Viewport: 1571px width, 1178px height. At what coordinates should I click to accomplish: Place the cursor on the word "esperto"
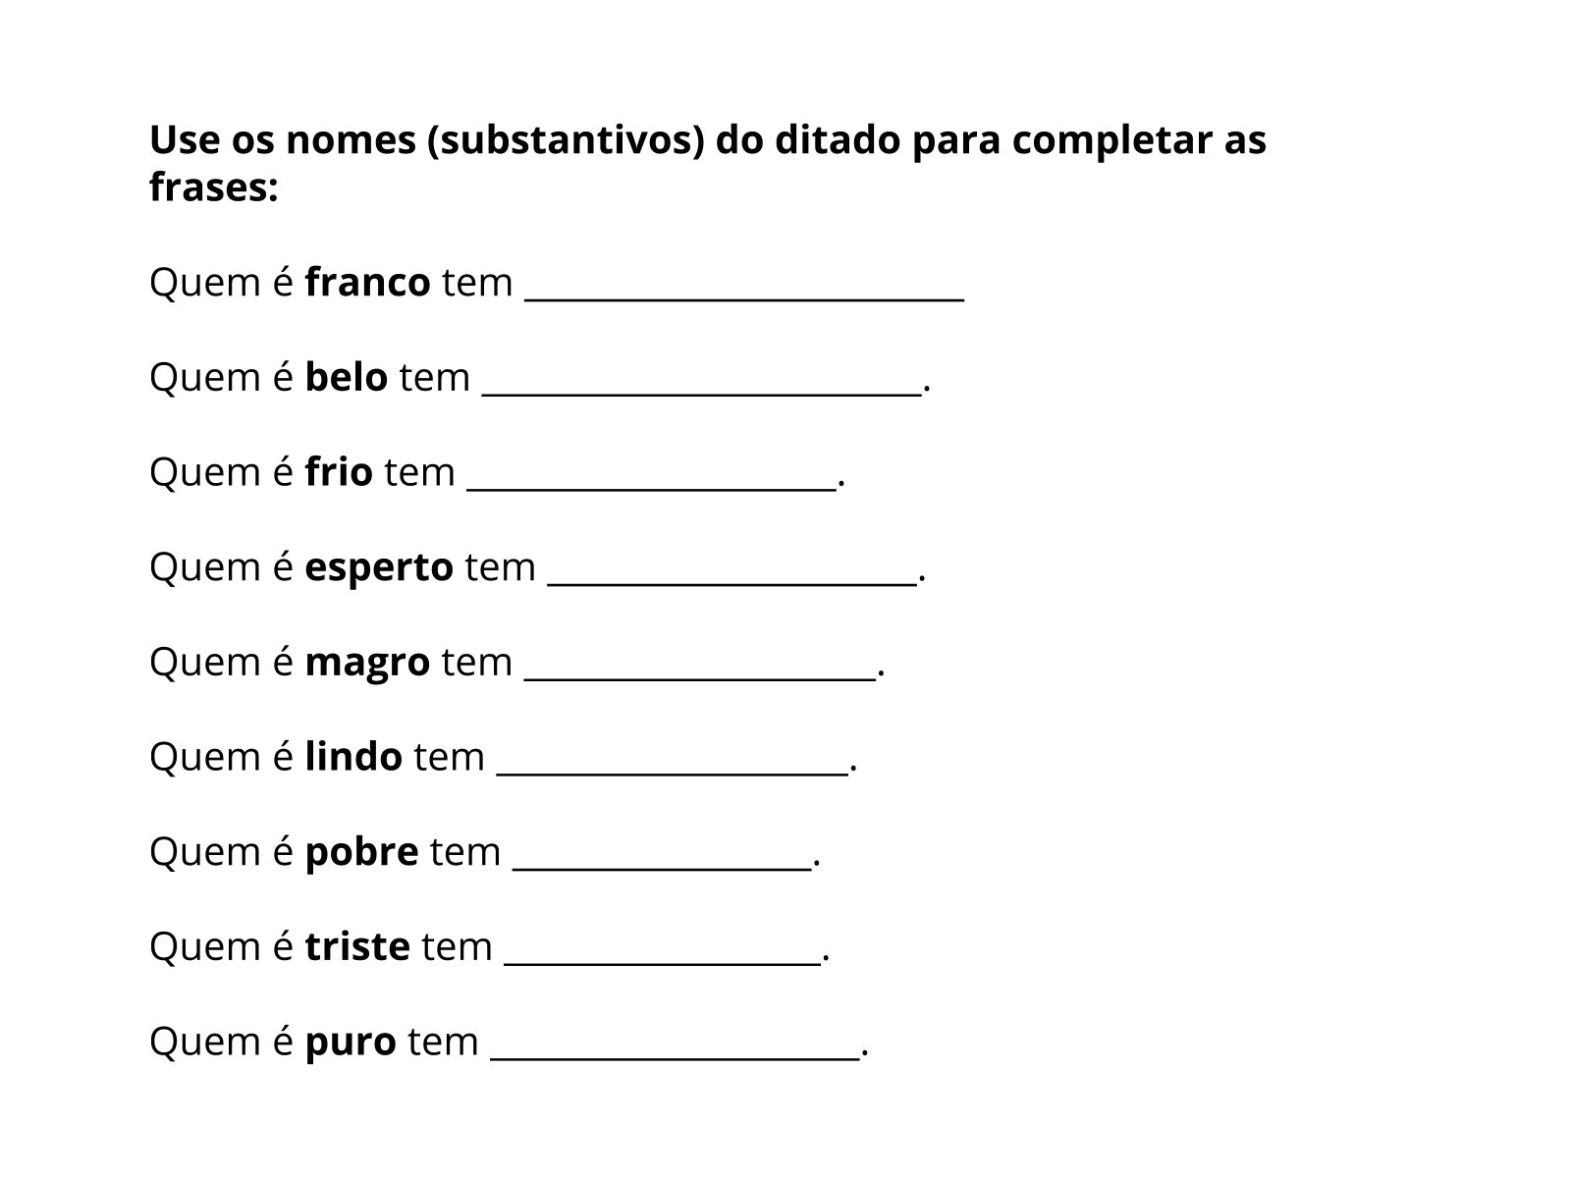click(379, 567)
